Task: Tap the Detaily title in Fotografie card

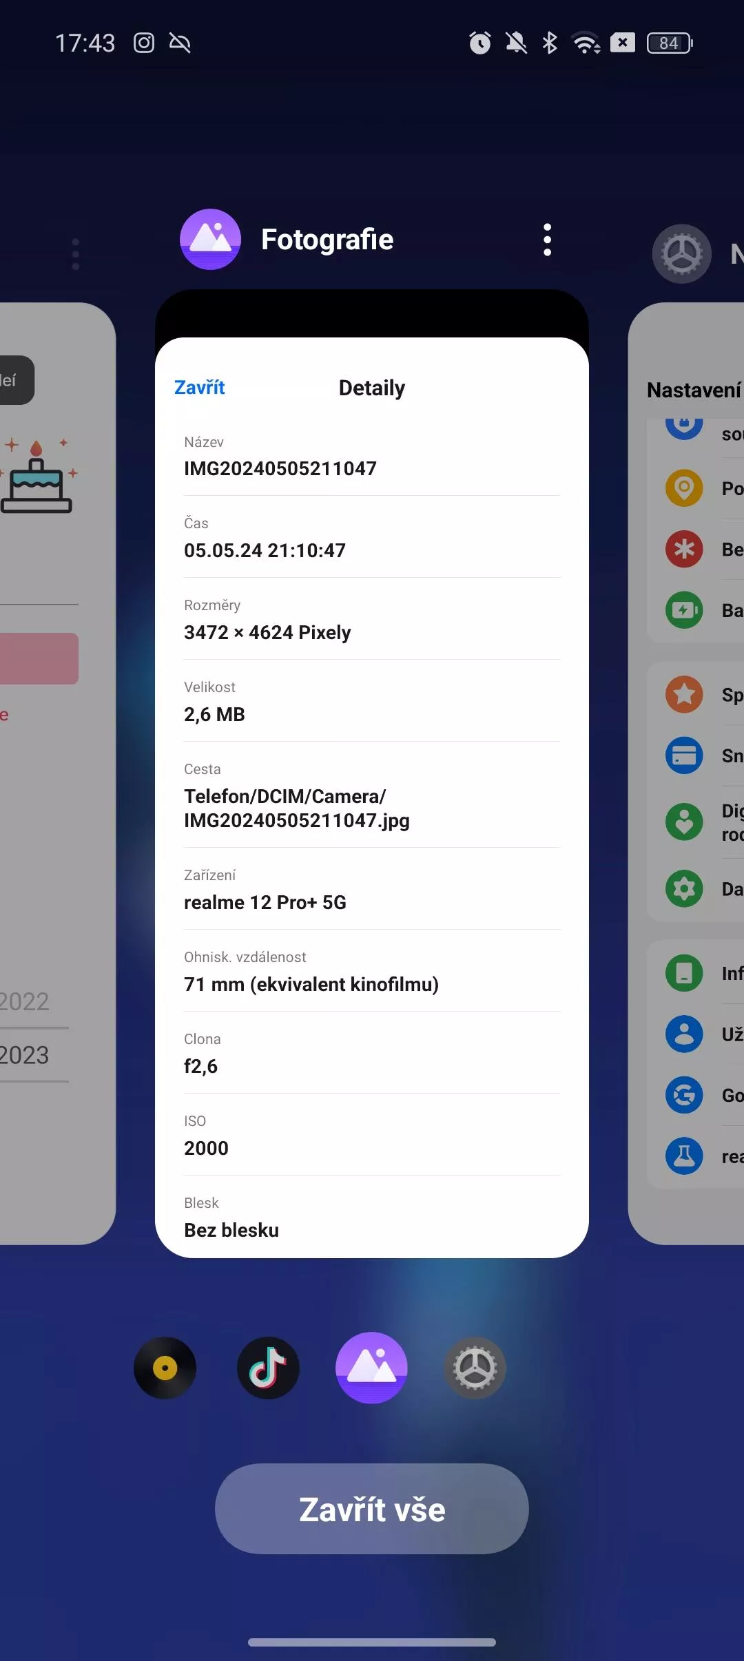Action: [x=372, y=388]
